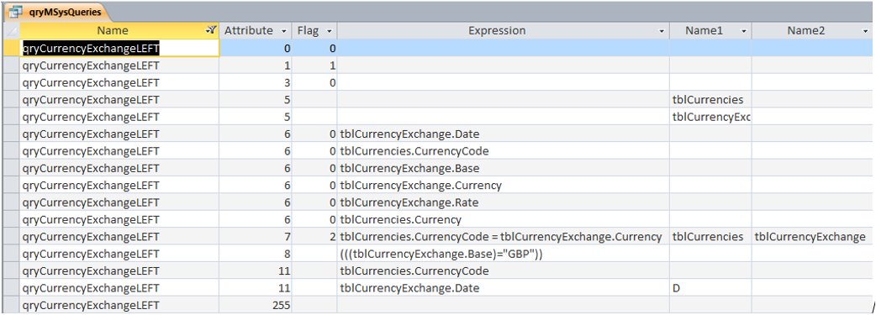The image size is (876, 315).
Task: Click the Flag column header
Action: coord(314,31)
